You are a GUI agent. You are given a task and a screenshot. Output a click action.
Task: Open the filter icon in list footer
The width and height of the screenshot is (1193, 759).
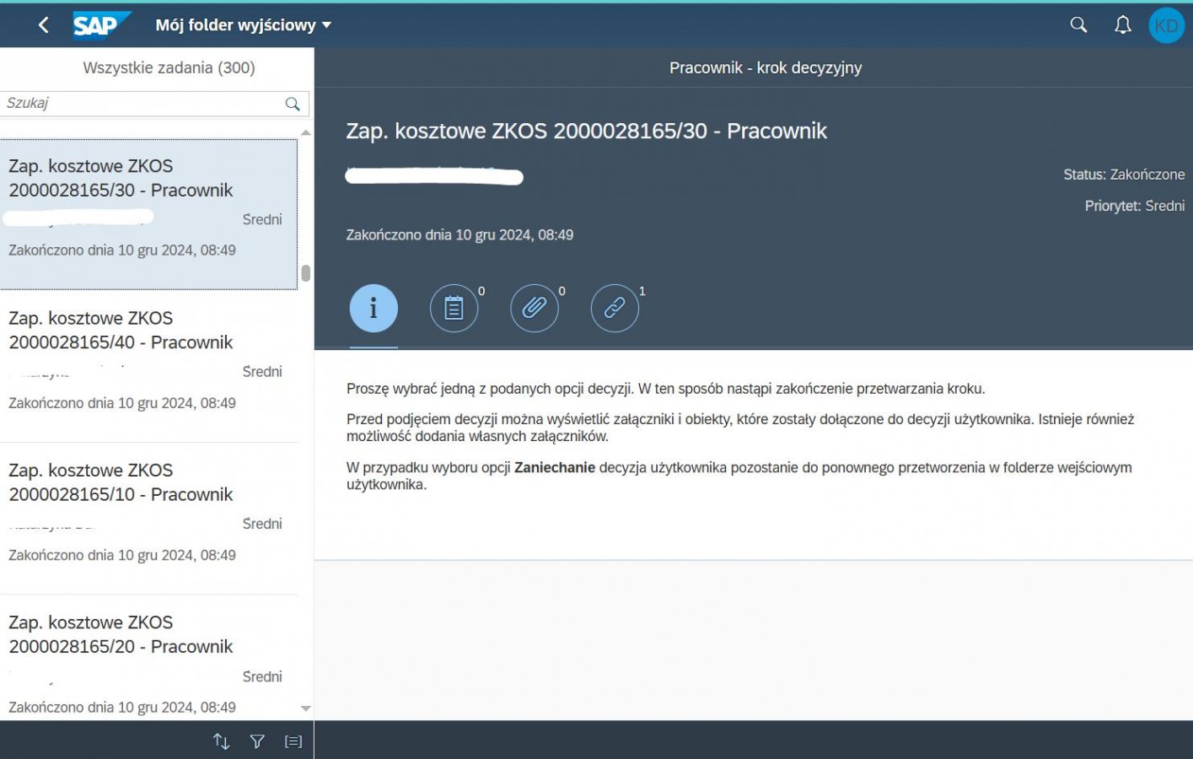click(x=257, y=741)
